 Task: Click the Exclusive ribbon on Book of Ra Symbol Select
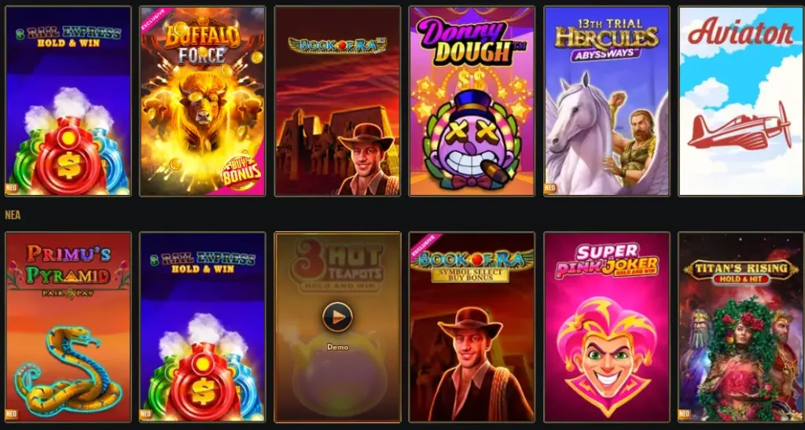[x=424, y=246]
